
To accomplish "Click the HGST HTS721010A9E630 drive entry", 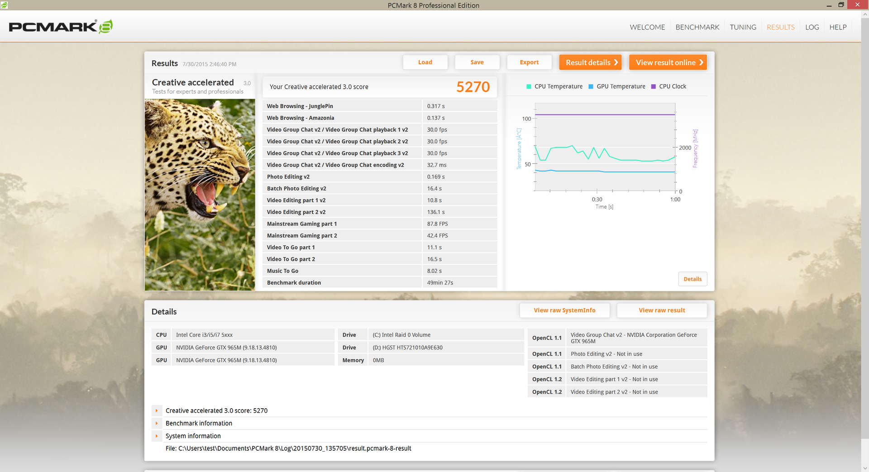I will pos(431,348).
